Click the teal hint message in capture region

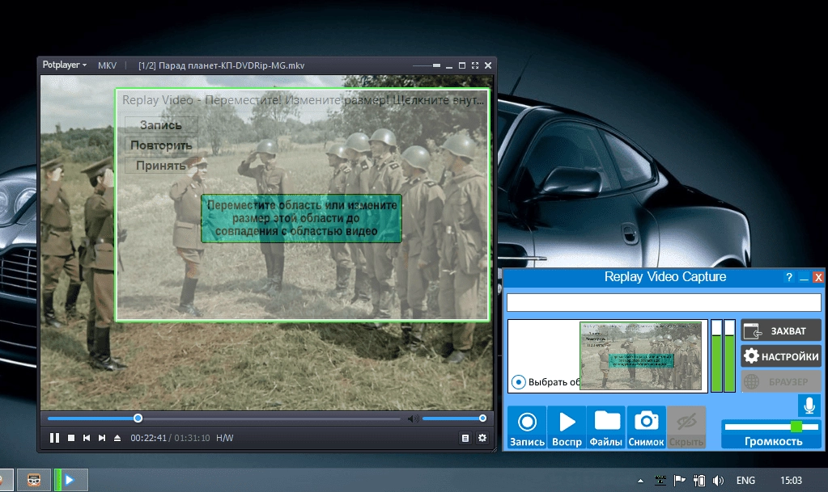301,218
